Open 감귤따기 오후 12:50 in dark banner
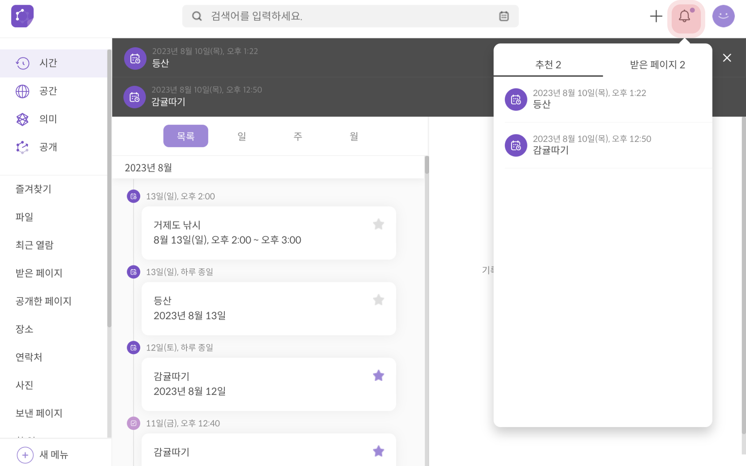 click(302, 97)
